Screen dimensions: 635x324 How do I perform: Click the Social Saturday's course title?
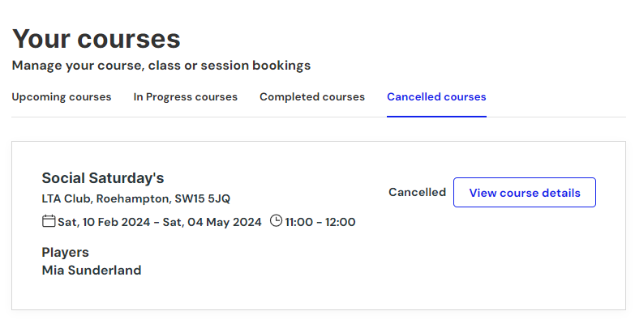pyautogui.click(x=103, y=178)
